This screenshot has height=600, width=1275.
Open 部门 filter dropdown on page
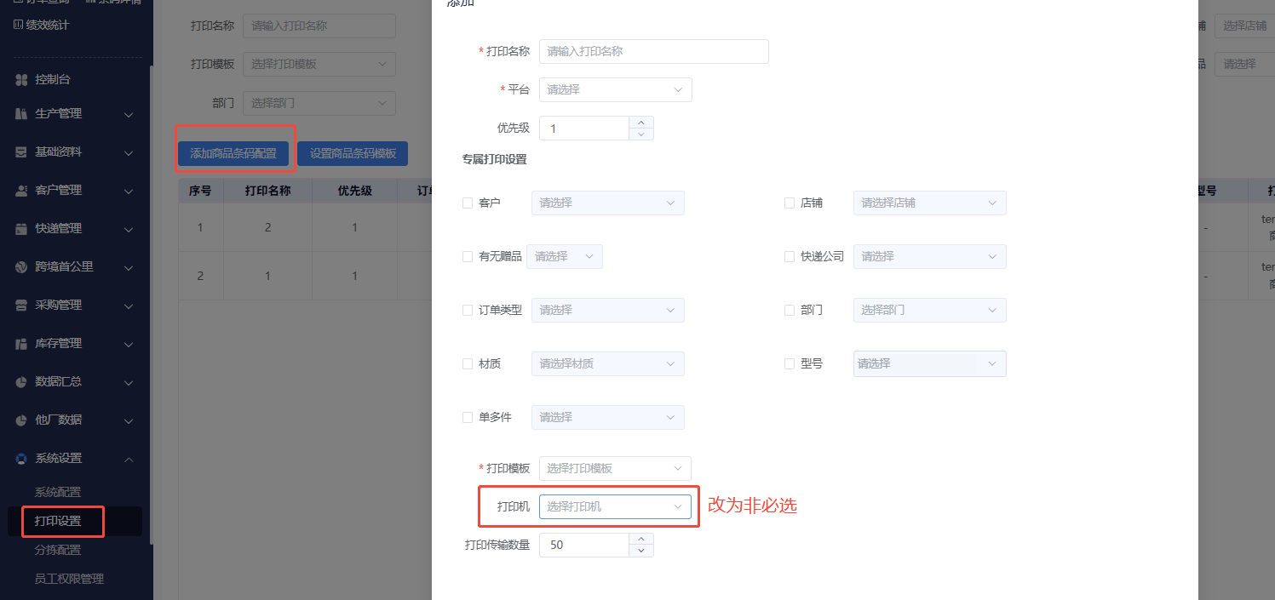pyautogui.click(x=319, y=103)
